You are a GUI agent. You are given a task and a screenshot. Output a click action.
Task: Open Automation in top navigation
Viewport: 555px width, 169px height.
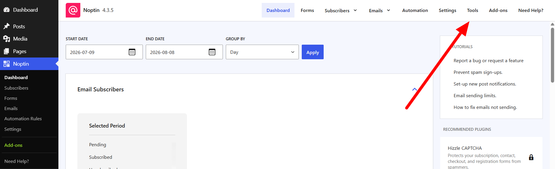(415, 10)
